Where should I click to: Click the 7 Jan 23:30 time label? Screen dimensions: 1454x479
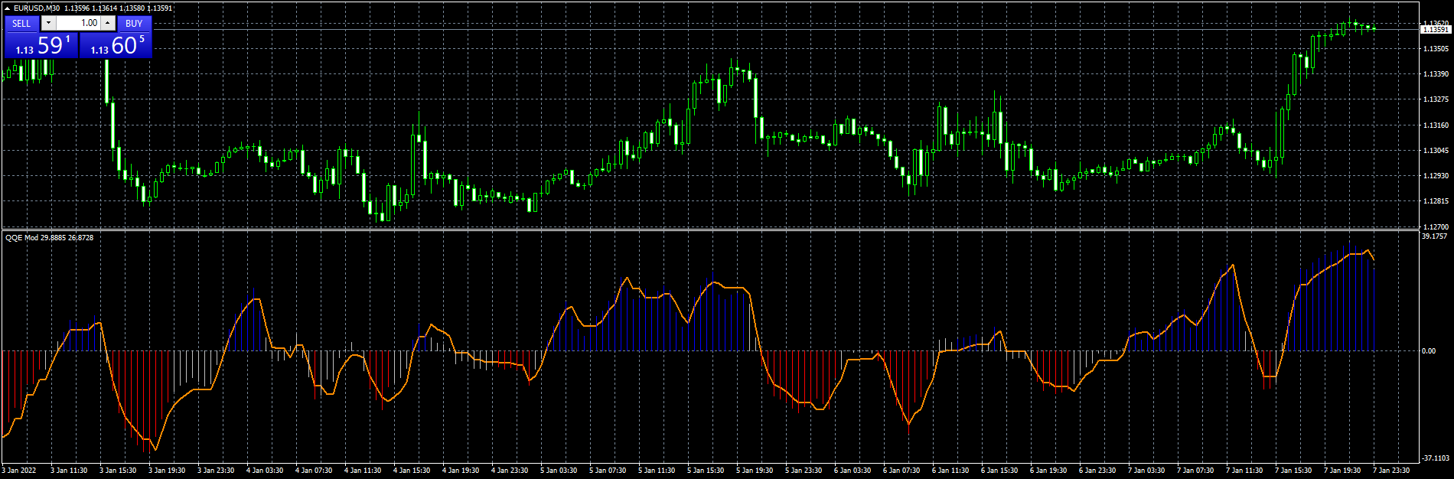tap(1392, 471)
